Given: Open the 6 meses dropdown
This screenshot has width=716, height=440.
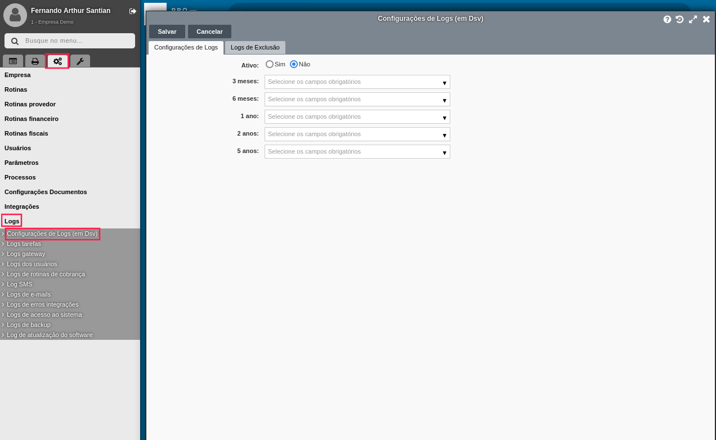Looking at the screenshot, I should click(x=357, y=100).
